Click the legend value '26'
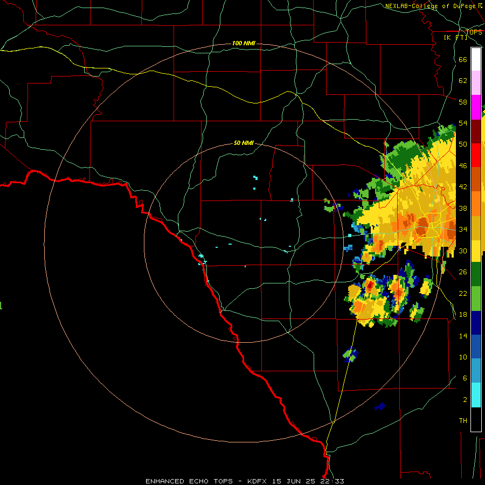 coord(463,272)
